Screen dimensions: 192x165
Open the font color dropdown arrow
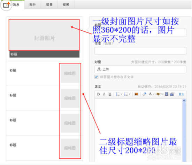(154, 94)
